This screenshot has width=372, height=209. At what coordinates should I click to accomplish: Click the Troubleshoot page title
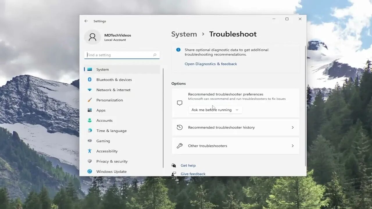click(x=233, y=34)
